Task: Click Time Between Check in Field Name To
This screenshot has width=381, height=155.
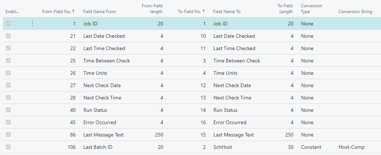Action: [237, 61]
